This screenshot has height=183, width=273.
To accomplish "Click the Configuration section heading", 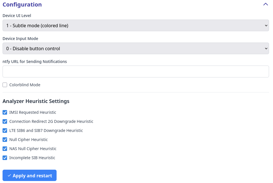I will click(x=22, y=4).
